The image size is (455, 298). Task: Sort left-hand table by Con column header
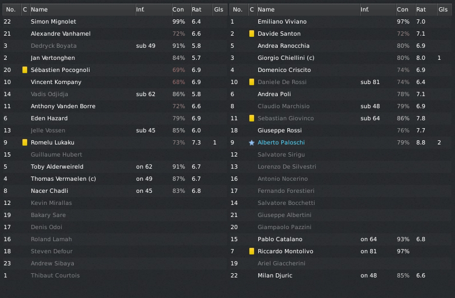coord(178,10)
